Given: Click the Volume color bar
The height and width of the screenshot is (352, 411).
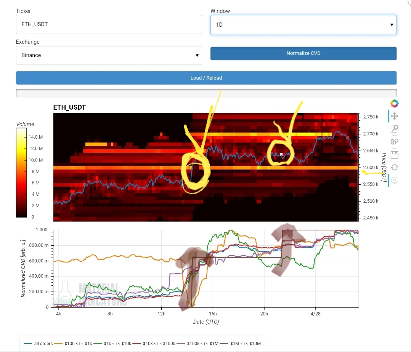Looking at the screenshot, I should 21,173.
